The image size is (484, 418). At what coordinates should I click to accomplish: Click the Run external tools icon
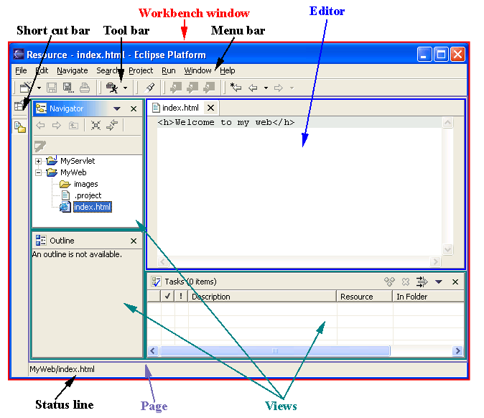pos(112,88)
